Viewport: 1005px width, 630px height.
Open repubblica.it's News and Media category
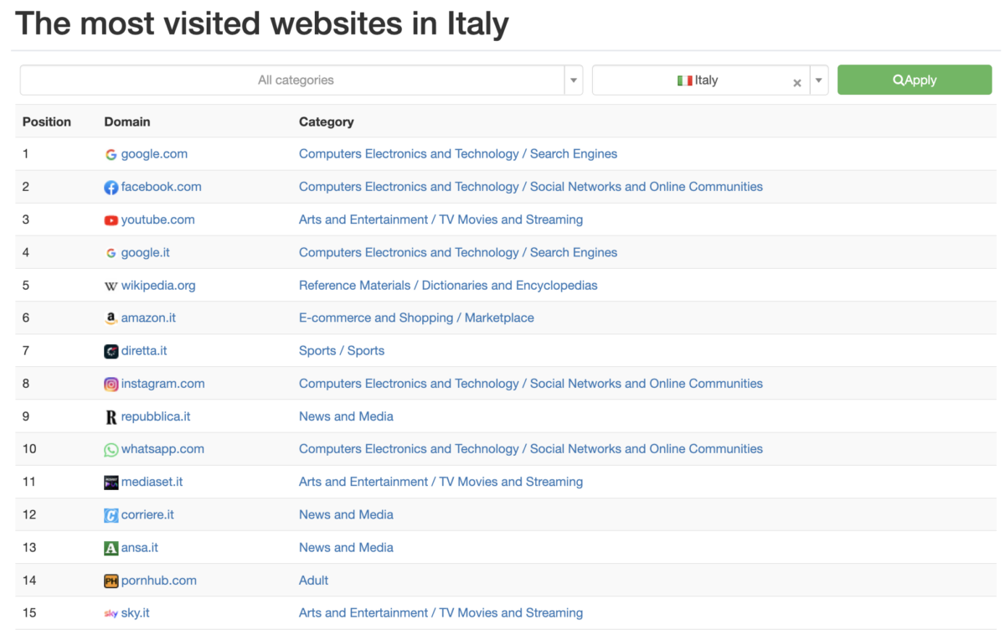click(346, 416)
